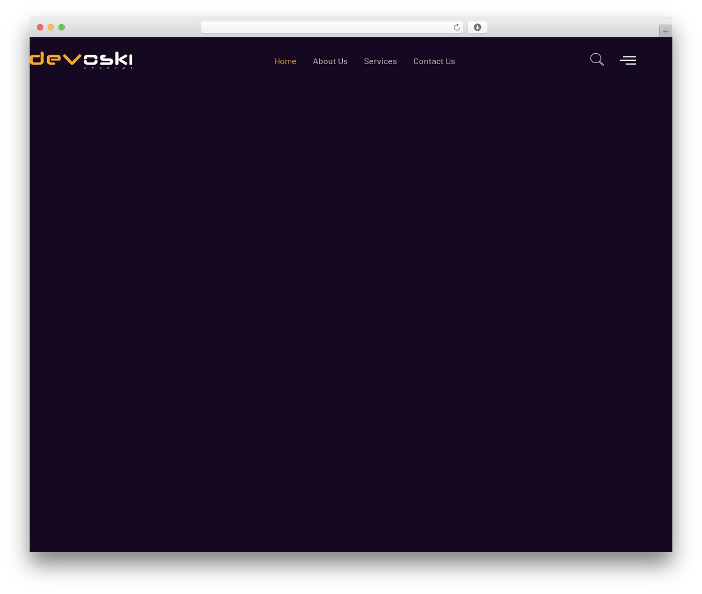Click the browser download arrow button

(477, 27)
